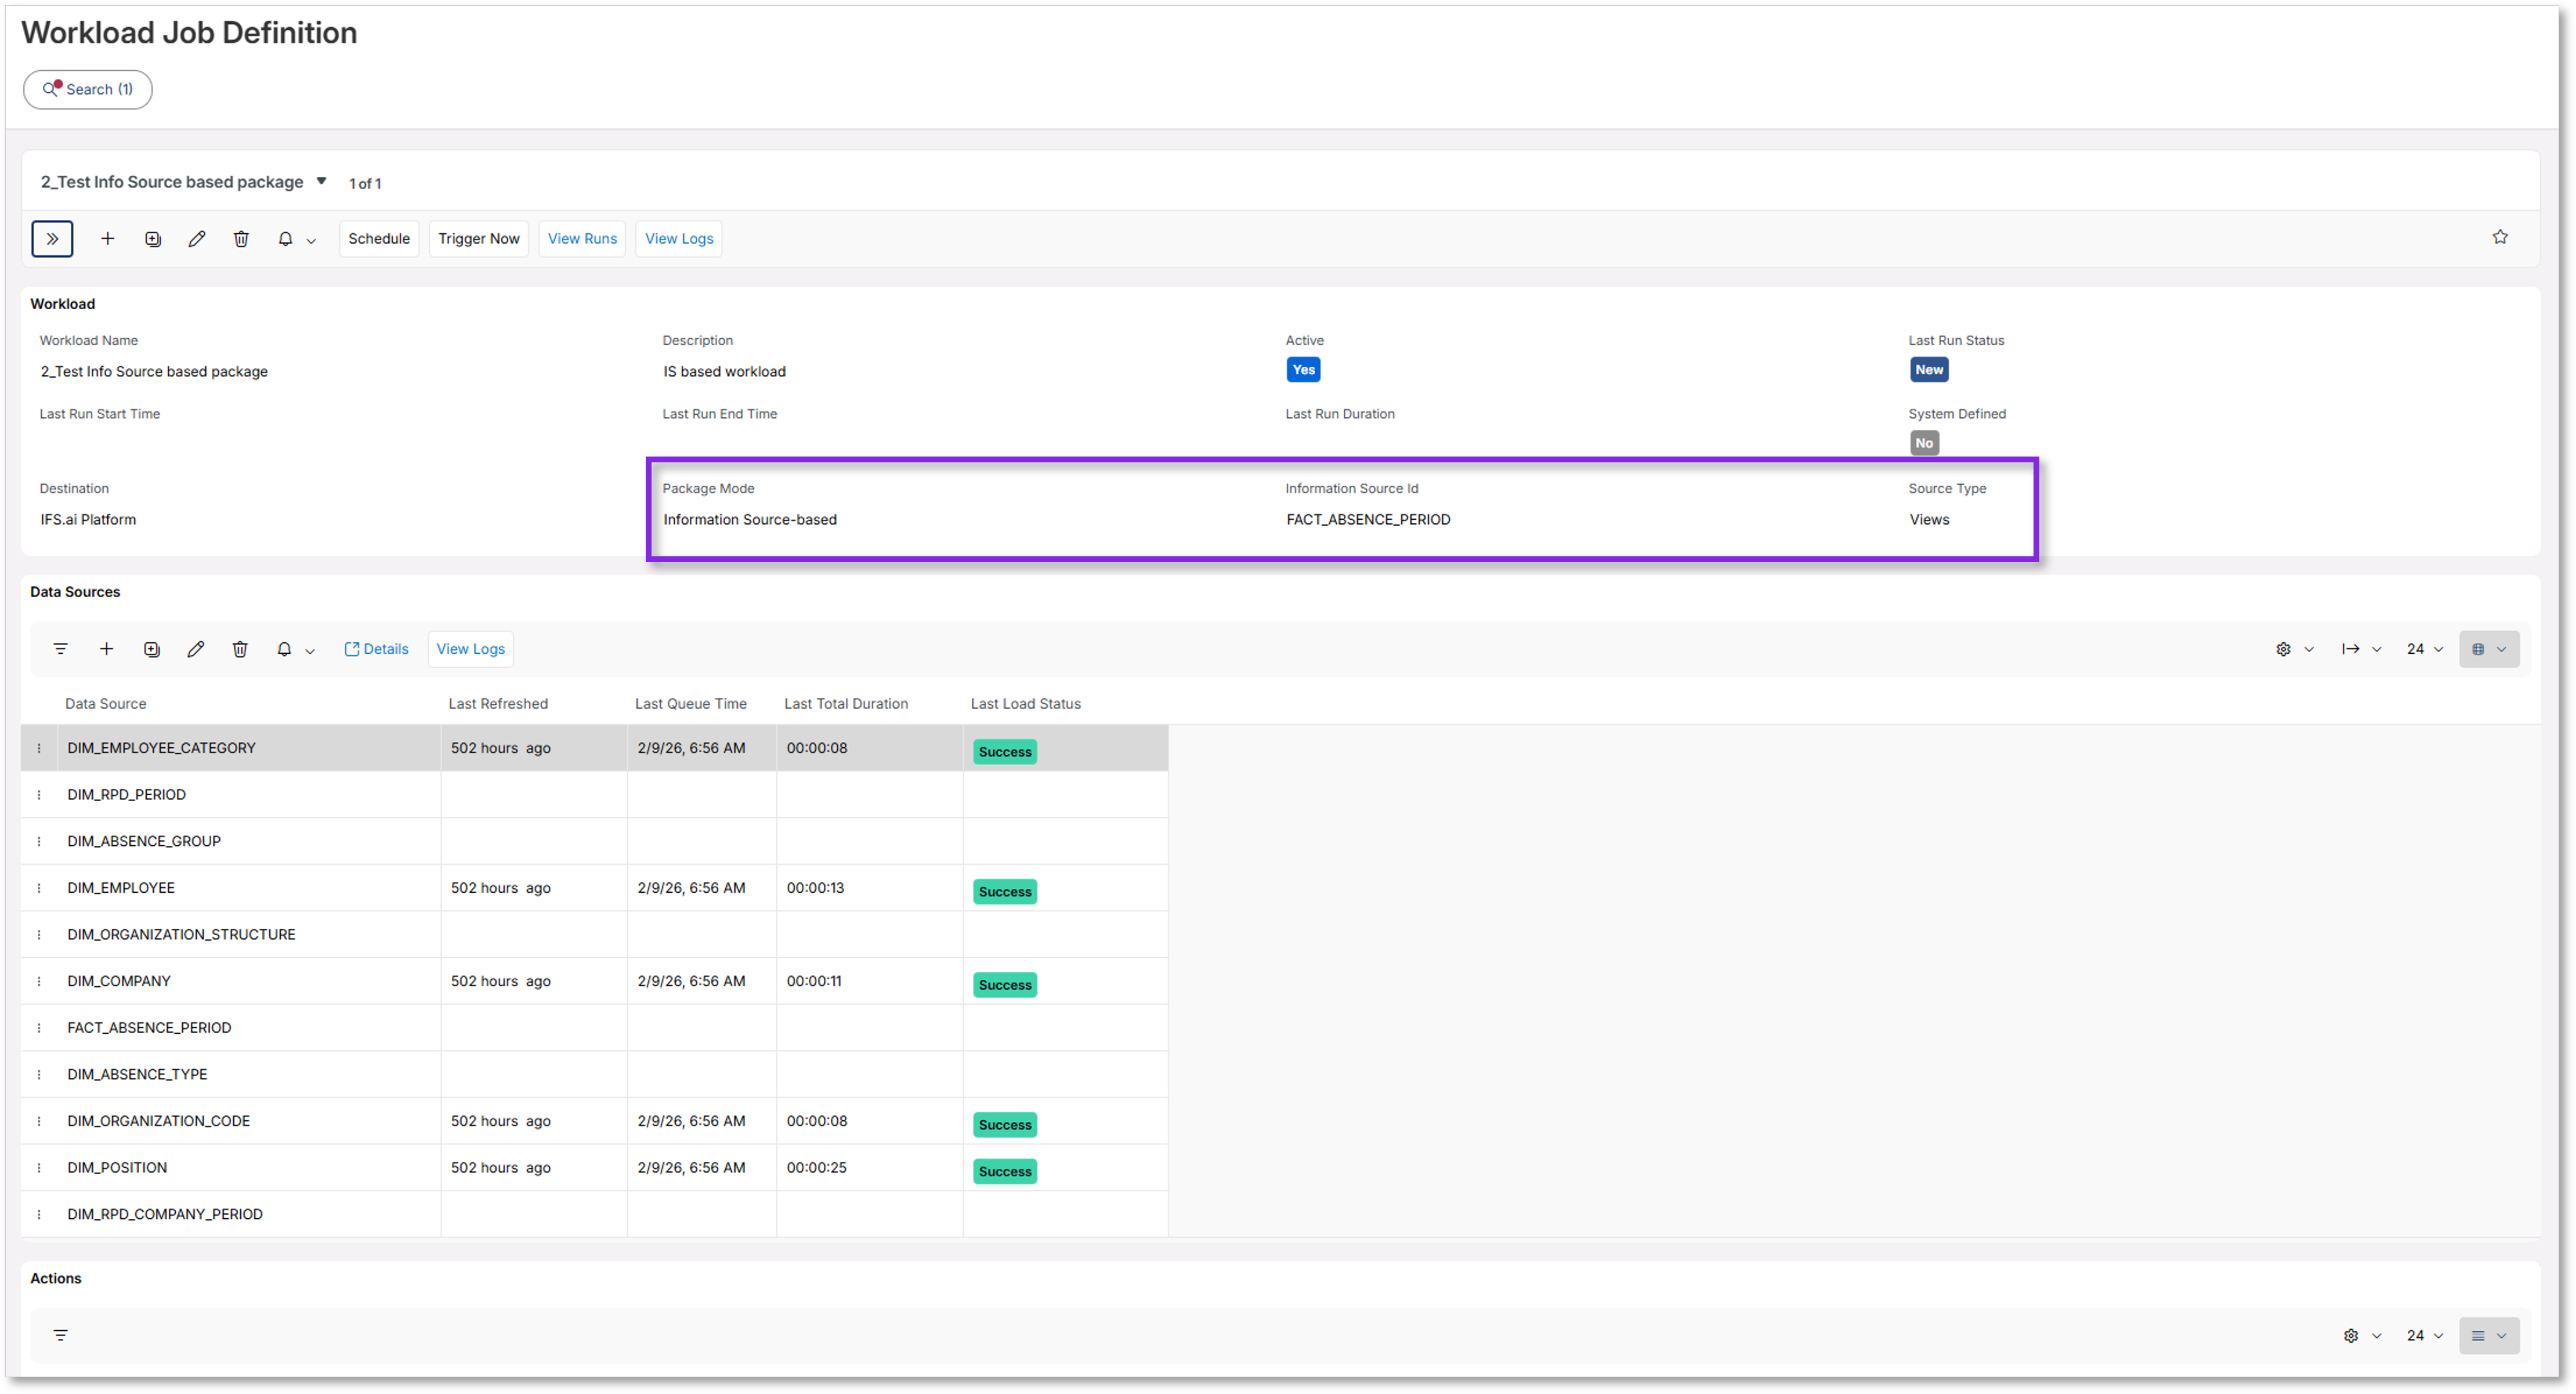Select the DIM_RPD_COMPANY_PERIOD data source

[165, 1214]
